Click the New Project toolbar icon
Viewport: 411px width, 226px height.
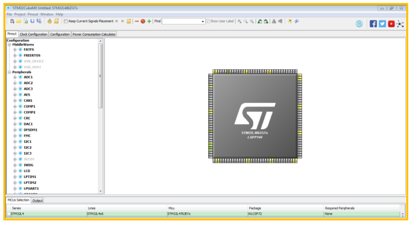[12, 21]
